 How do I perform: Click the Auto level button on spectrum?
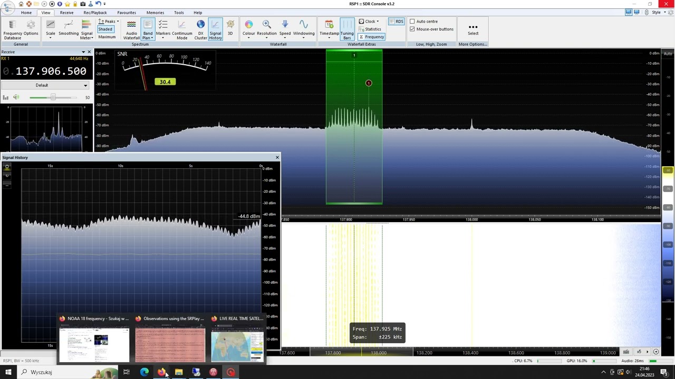point(668,54)
